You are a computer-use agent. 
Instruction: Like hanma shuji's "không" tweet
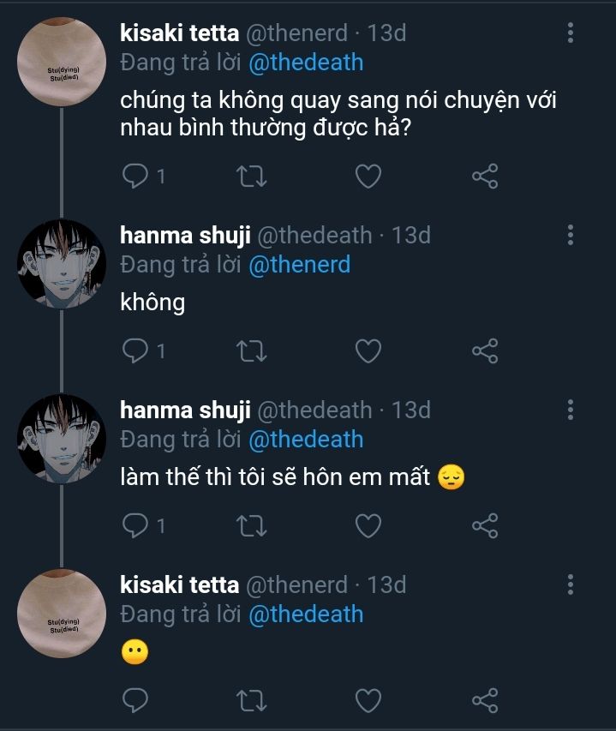point(368,351)
